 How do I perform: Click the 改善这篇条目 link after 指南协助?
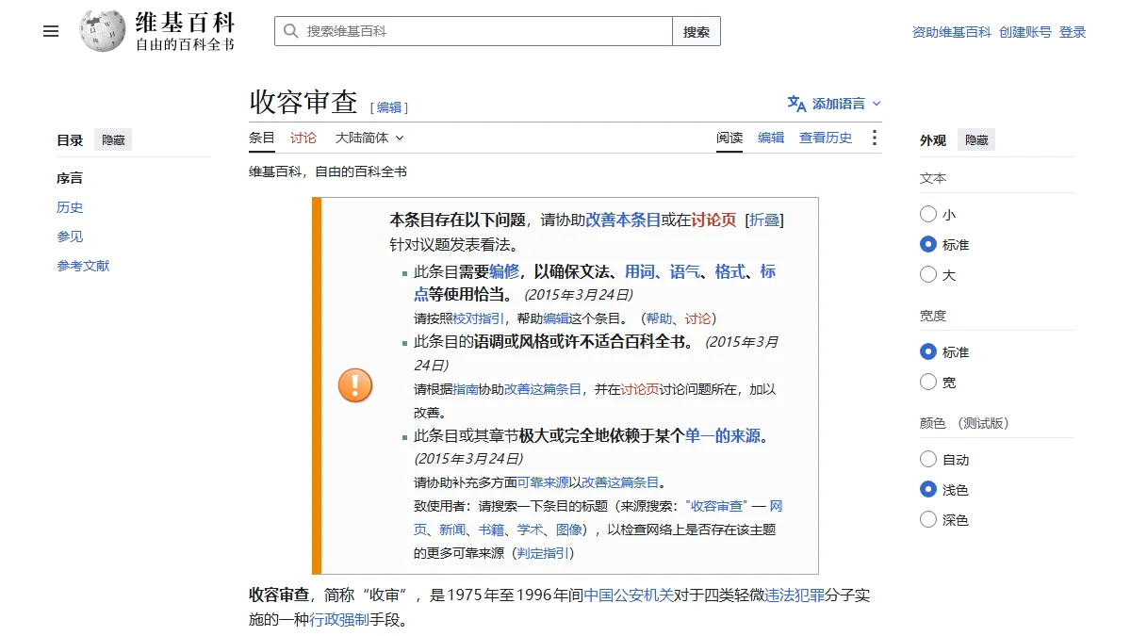(542, 388)
